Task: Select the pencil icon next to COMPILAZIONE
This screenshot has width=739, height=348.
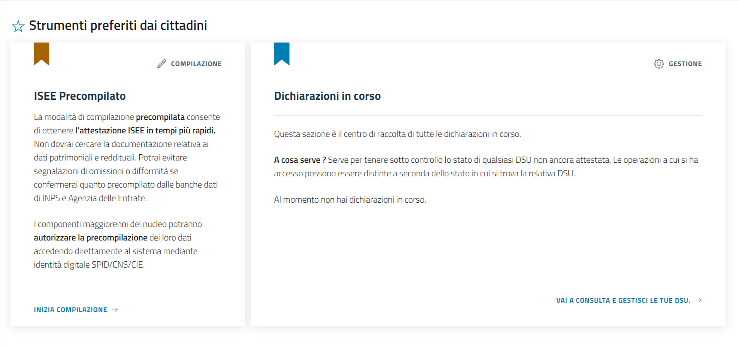Action: 161,63
